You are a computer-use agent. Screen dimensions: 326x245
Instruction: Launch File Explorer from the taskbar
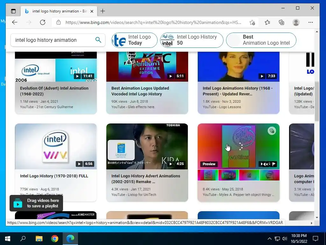(x=39, y=239)
